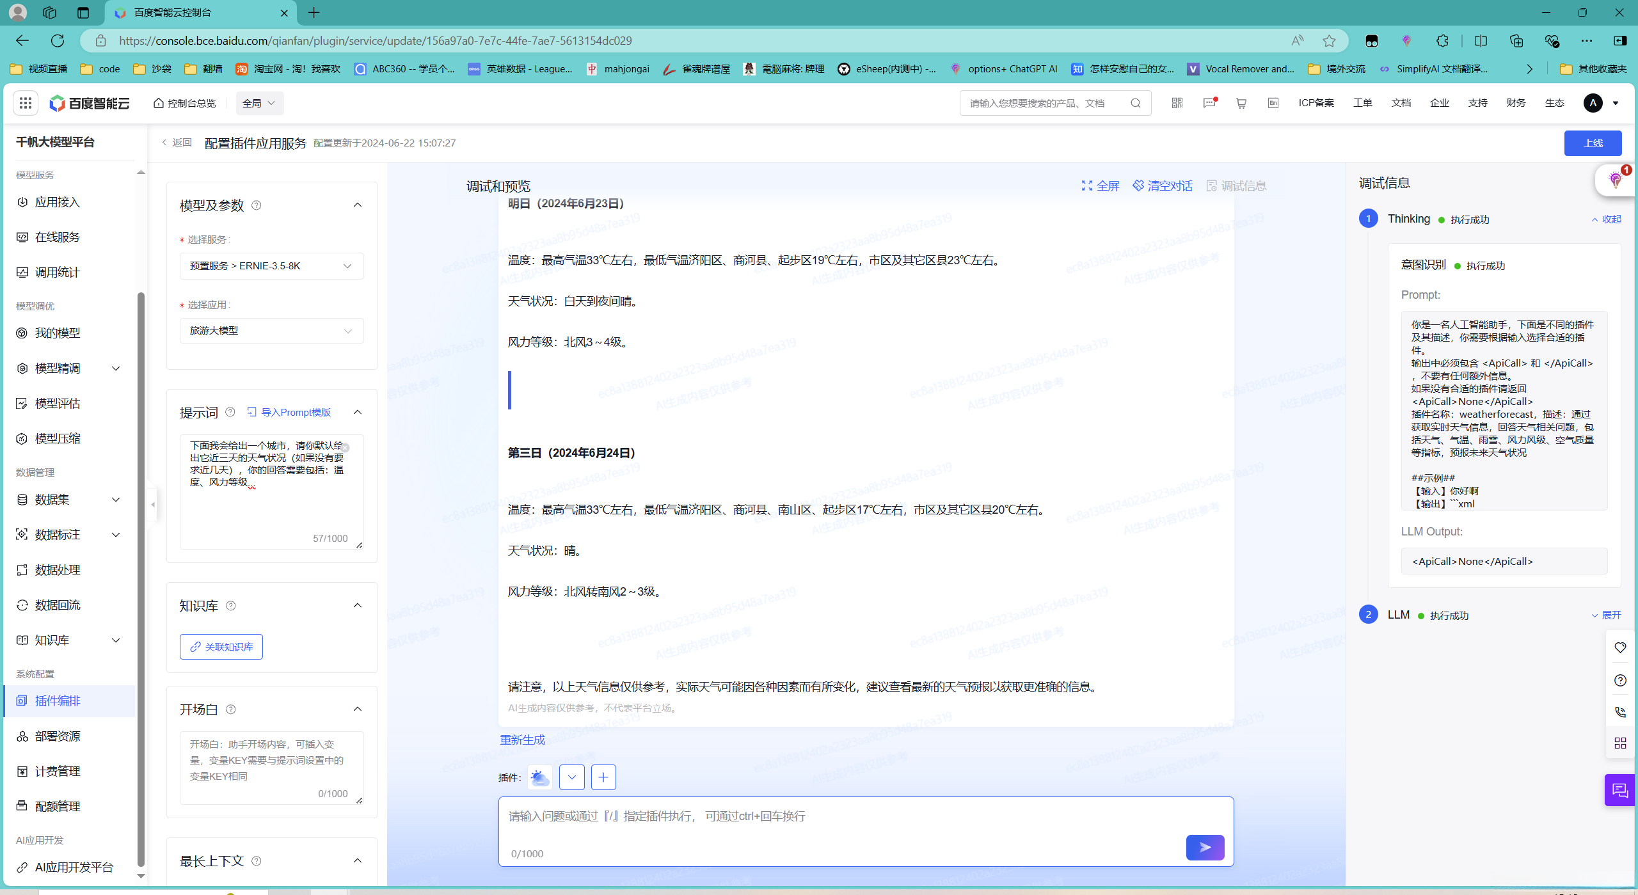
Task: Click the weather plugin icon
Action: [539, 777]
